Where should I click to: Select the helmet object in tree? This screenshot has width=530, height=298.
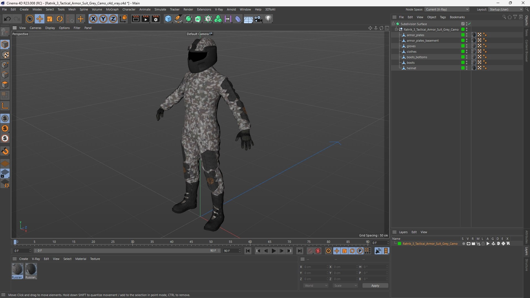click(x=411, y=68)
